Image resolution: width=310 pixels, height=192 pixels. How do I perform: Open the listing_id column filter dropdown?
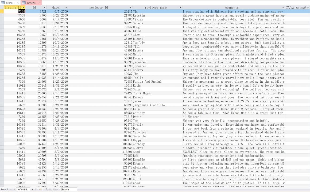(23, 7)
